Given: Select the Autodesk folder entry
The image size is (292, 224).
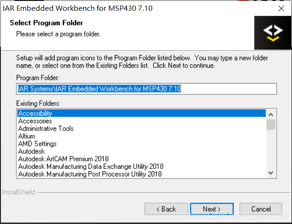Looking at the screenshot, I should point(31,151).
